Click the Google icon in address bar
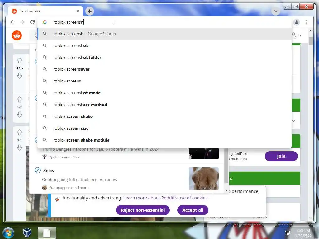Viewport: 319px width, 239px height. coord(45,22)
